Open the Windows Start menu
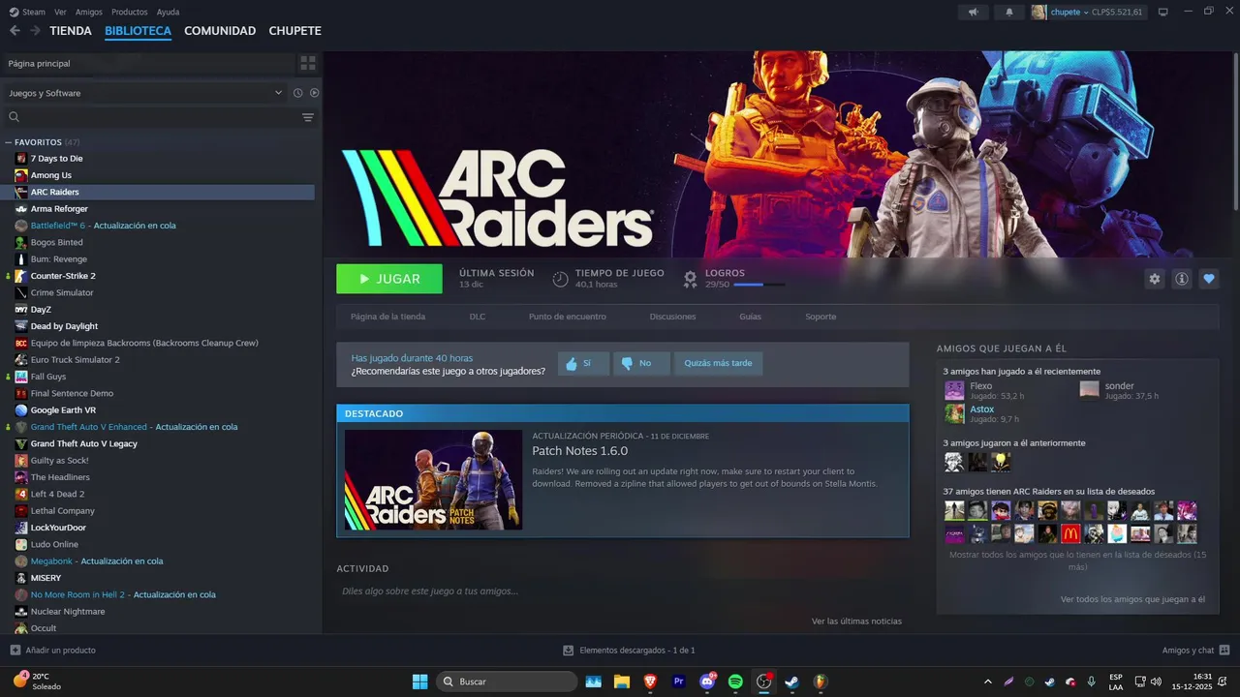The width and height of the screenshot is (1240, 697). (420, 682)
